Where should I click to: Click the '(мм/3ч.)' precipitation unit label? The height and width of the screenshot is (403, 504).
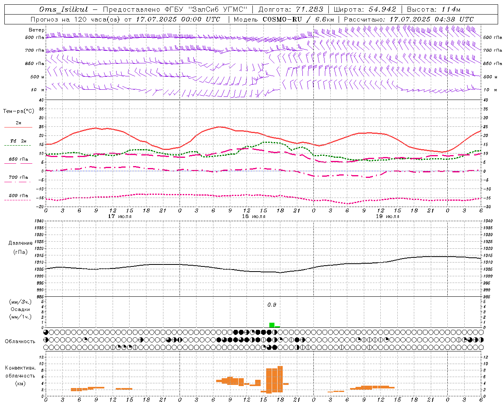[x=20, y=302]
